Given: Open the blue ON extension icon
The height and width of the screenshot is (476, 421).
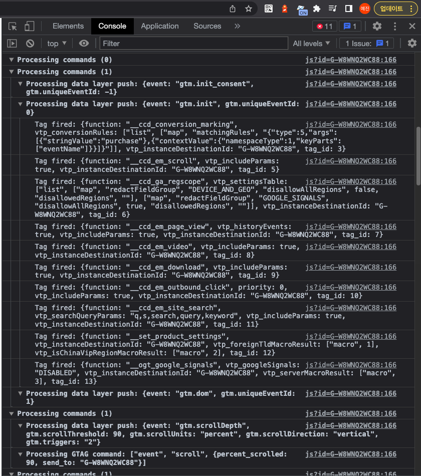Looking at the screenshot, I should point(302,10).
